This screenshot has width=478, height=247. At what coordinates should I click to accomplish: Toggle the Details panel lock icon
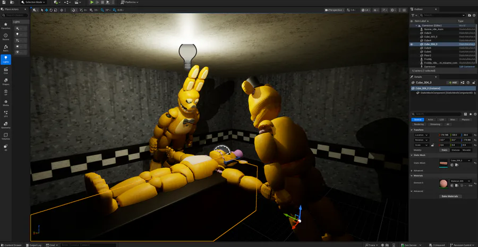474,83
